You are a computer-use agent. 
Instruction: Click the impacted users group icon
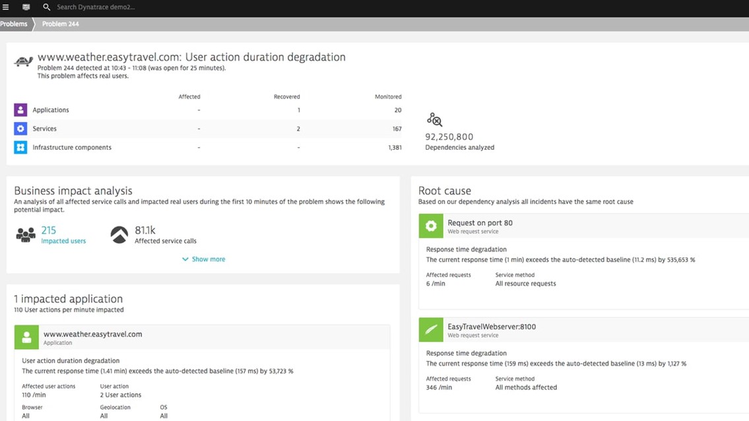click(24, 236)
